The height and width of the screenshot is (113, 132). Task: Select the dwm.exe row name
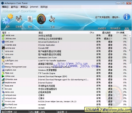[x=9, y=64]
